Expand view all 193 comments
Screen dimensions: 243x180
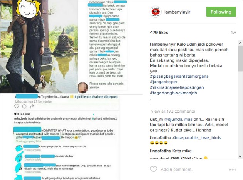tap(173, 111)
